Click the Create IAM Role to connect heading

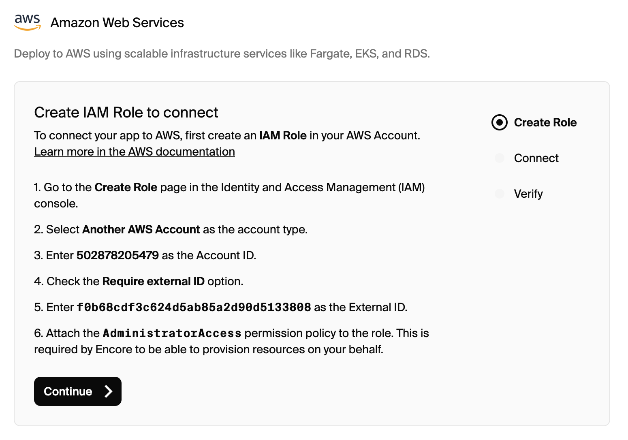tap(126, 112)
